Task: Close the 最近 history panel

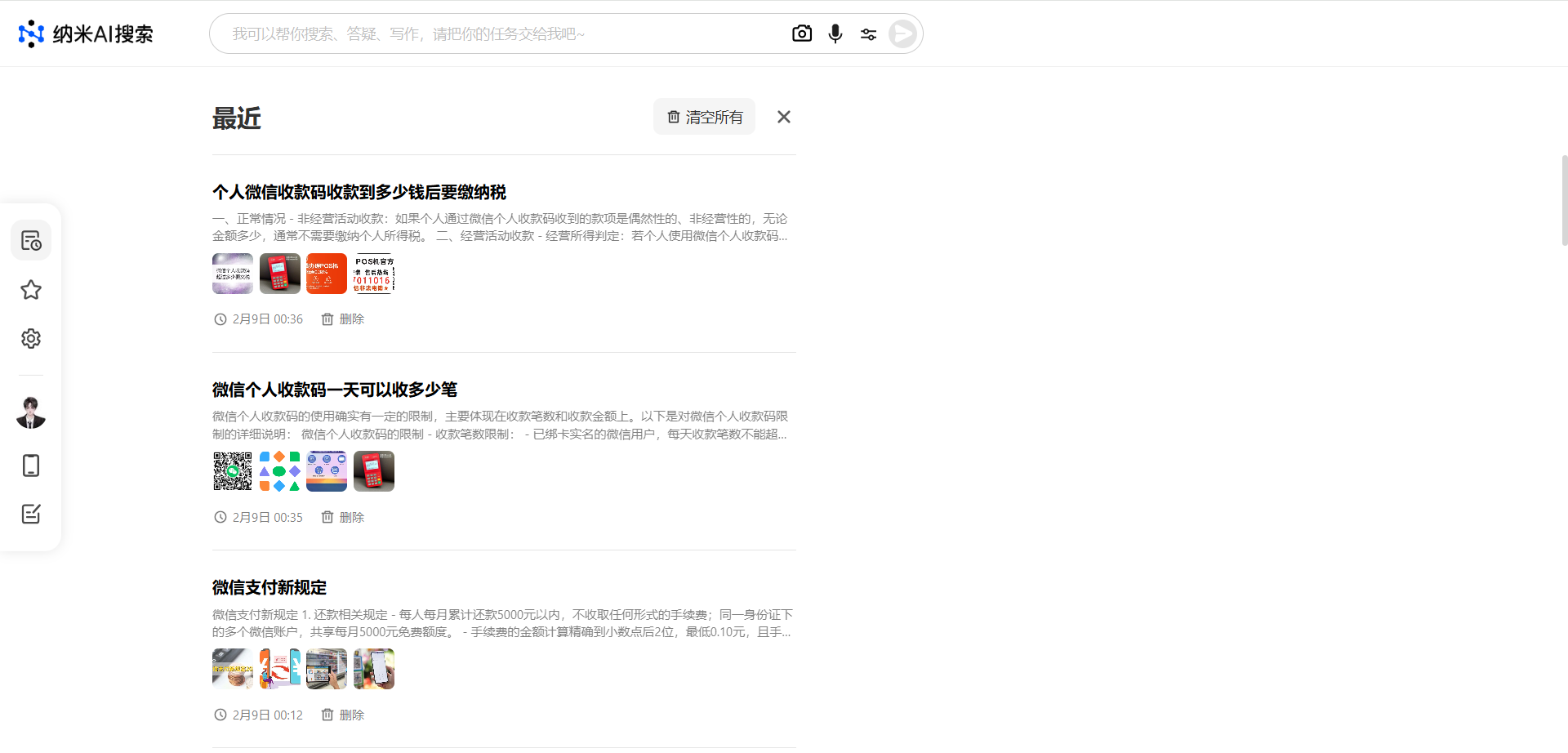Action: coord(783,117)
